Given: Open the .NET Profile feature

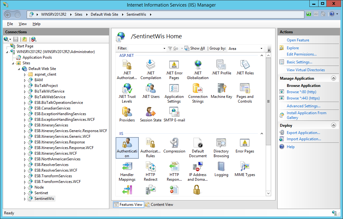Looking at the screenshot, I should [x=221, y=67].
